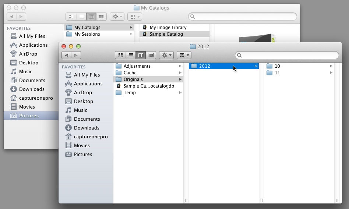Go back in My Catalogs window
Image resolution: width=349 pixels, height=209 pixels.
(x=11, y=17)
